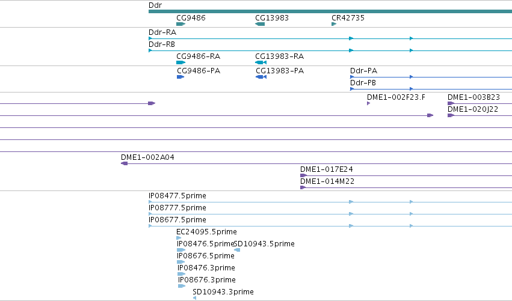This screenshot has height=301, width=512.
Task: Click the CG13983-RA transcript glyph
Action: click(x=261, y=62)
